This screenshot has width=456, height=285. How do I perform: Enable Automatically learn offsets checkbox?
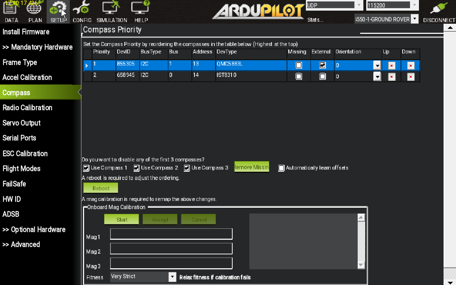pyautogui.click(x=281, y=168)
